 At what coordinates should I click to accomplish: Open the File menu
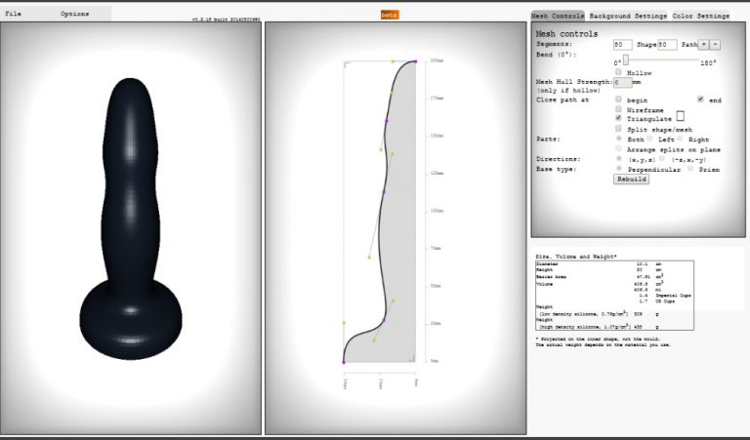tap(14, 15)
